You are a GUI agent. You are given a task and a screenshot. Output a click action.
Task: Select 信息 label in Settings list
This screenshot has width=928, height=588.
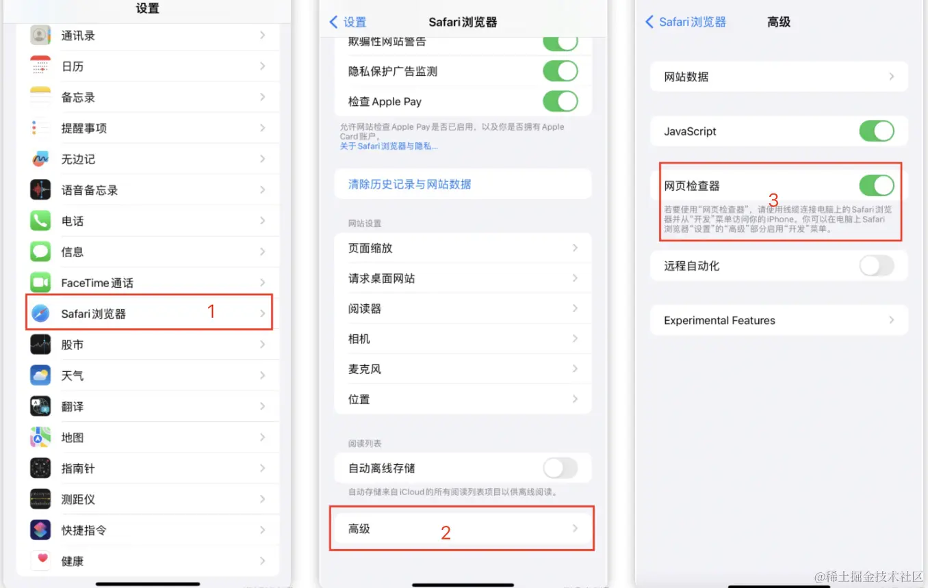(73, 252)
